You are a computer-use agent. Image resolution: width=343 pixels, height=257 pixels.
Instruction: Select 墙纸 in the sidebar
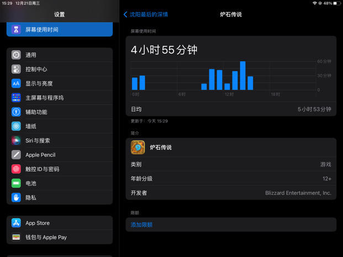(60, 126)
